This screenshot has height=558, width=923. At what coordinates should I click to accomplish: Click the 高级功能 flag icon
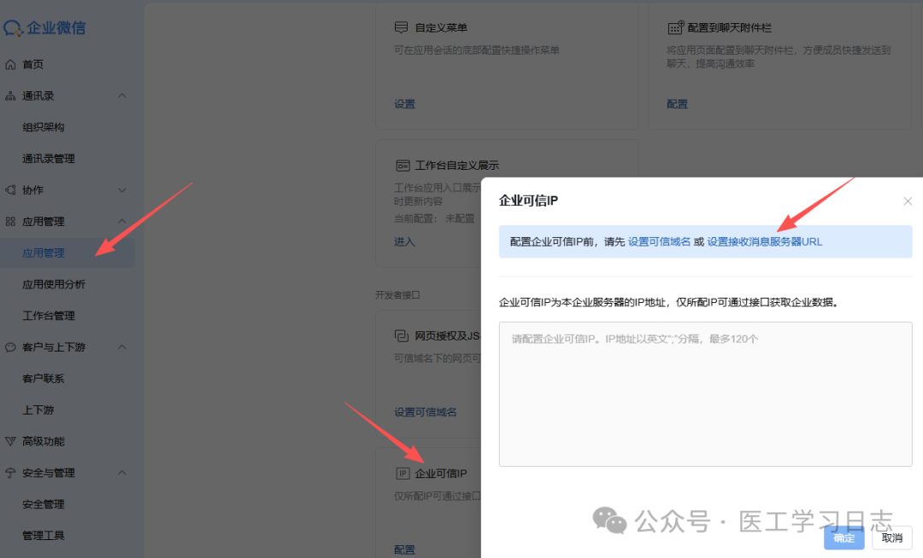[12, 441]
